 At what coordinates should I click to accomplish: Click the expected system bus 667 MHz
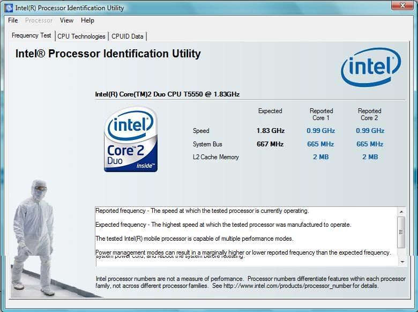pyautogui.click(x=270, y=144)
